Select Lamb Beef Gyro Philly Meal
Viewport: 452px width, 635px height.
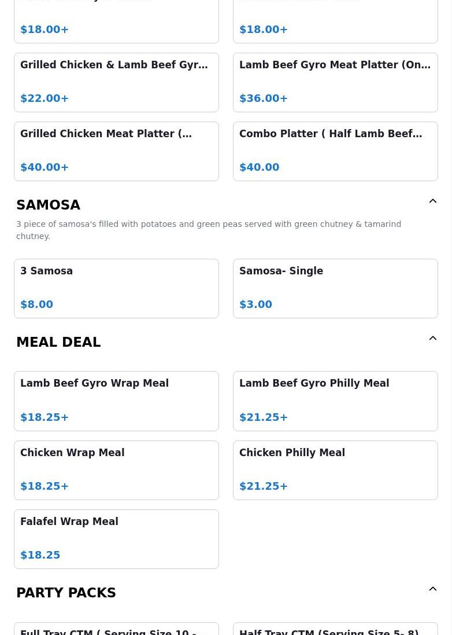tap(335, 401)
